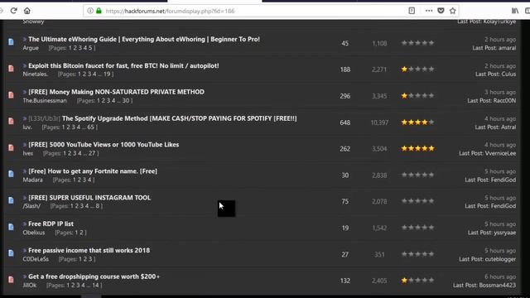Jump to unread arrow for Fortnite name thread

(25, 171)
